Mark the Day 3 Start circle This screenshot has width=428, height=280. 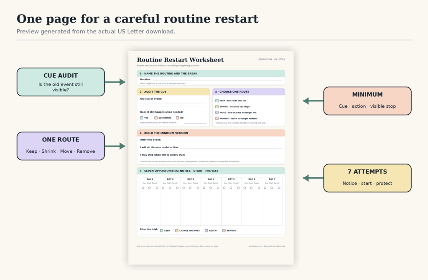190,188
